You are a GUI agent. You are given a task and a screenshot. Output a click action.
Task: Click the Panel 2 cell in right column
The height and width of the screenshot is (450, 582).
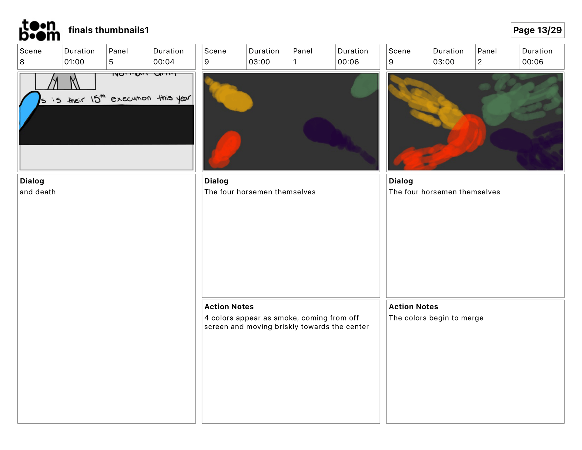click(497, 57)
